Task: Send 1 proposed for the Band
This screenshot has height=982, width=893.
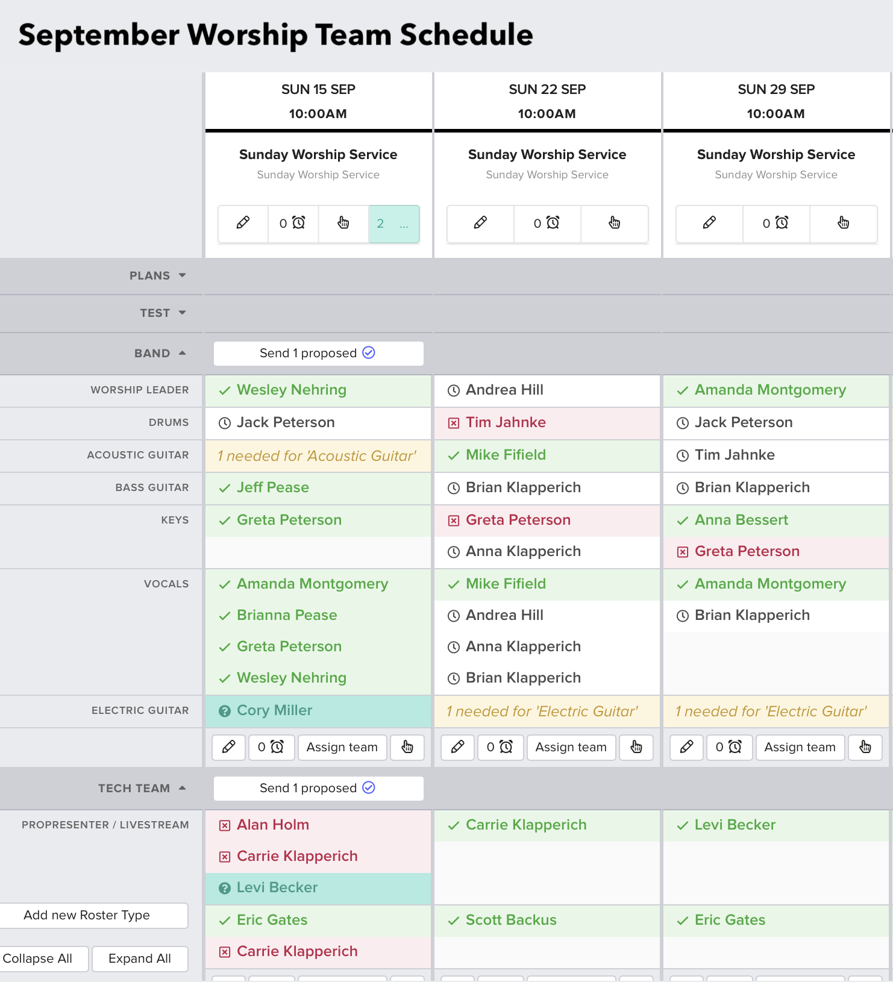Action: [318, 353]
